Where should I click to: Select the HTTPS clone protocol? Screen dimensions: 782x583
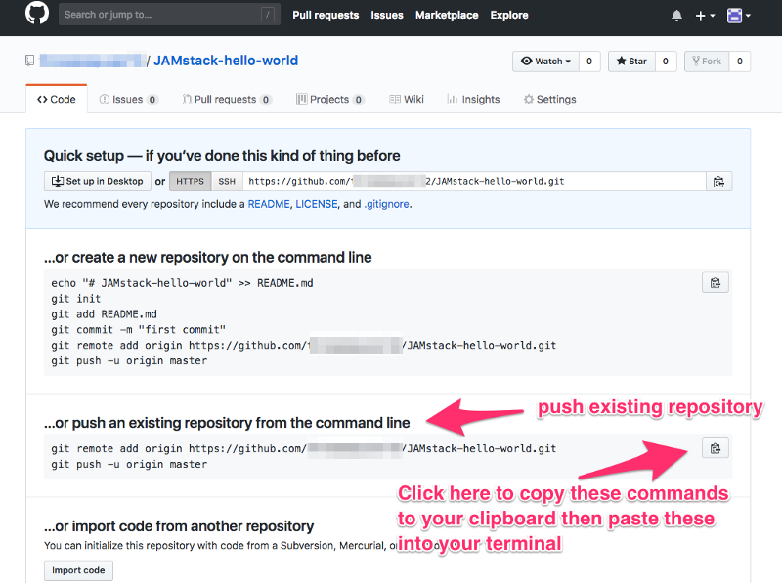190,181
